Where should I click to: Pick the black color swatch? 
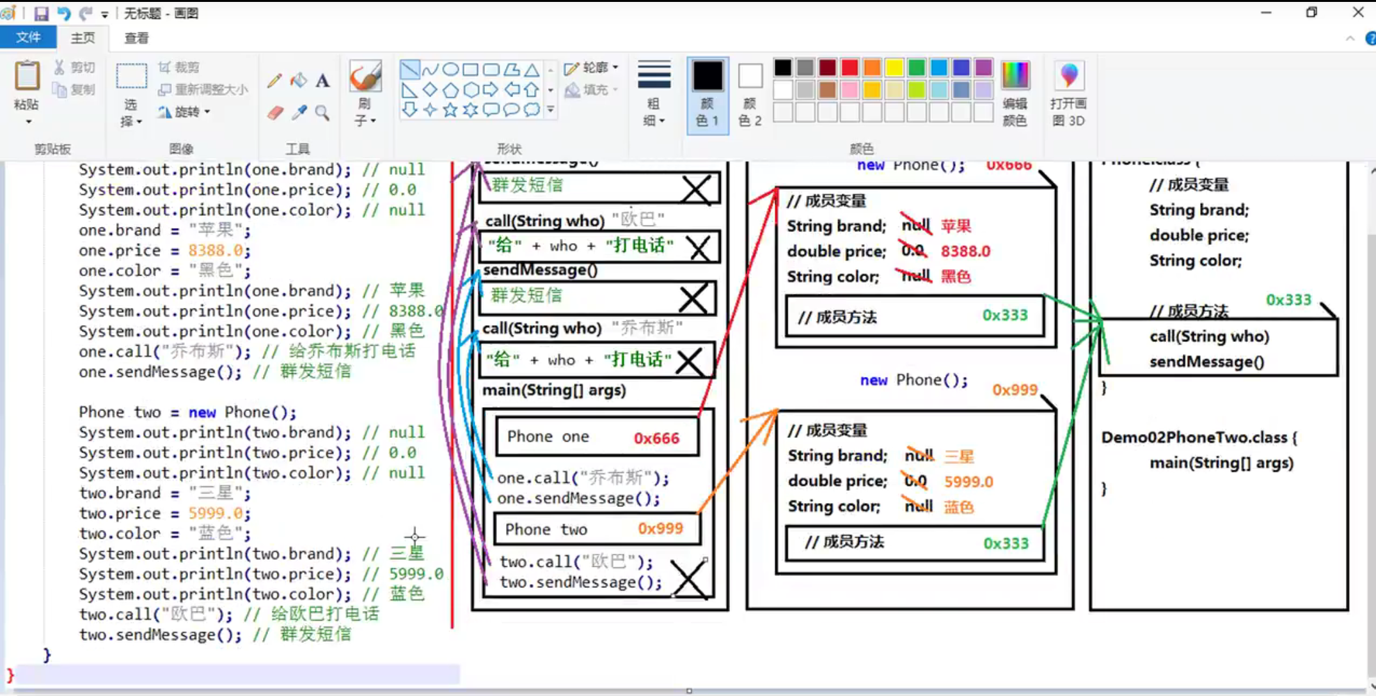783,67
